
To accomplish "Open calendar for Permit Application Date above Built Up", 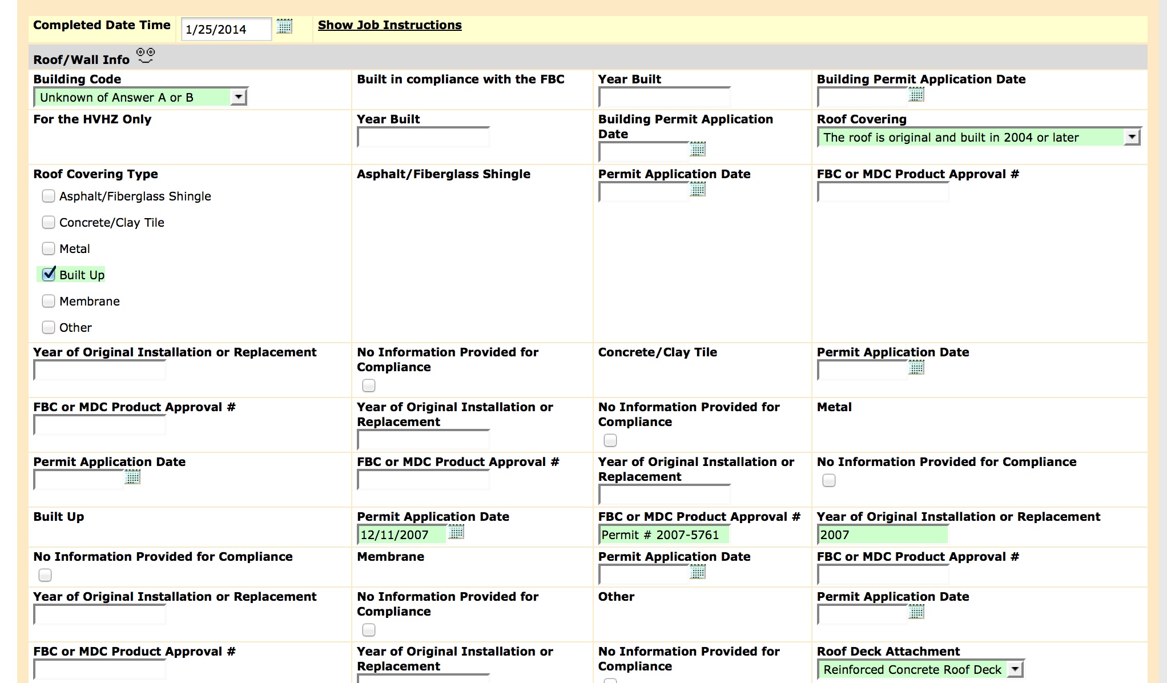I will 132,477.
